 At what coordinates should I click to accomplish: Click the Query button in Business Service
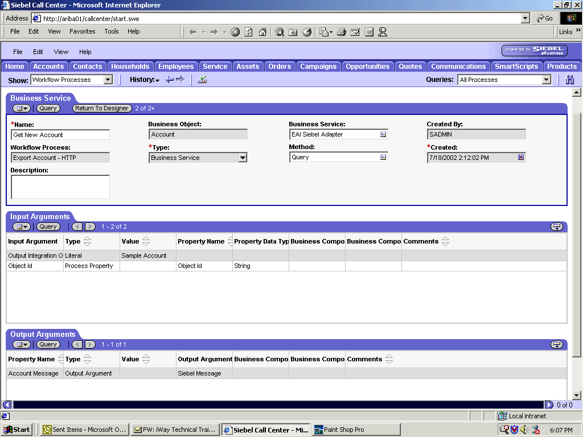(x=48, y=108)
